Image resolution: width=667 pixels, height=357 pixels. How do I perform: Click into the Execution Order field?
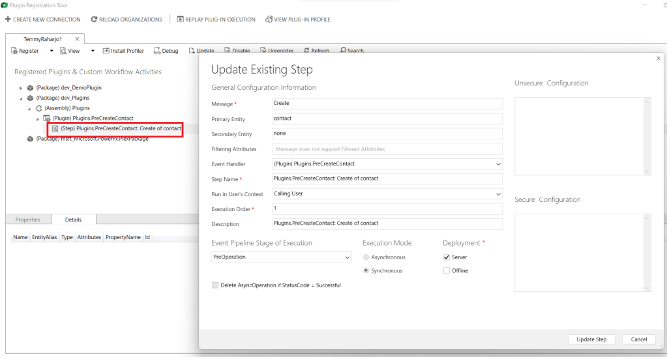pos(387,208)
